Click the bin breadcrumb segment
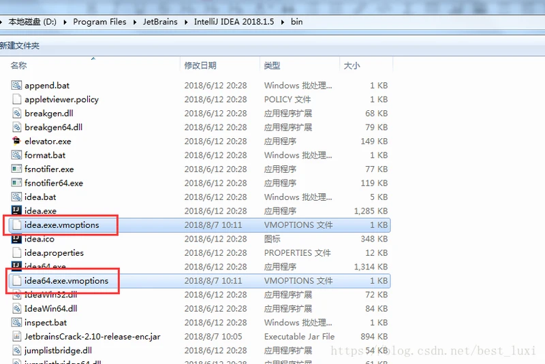Screen dimensions: 545x364 297,22
